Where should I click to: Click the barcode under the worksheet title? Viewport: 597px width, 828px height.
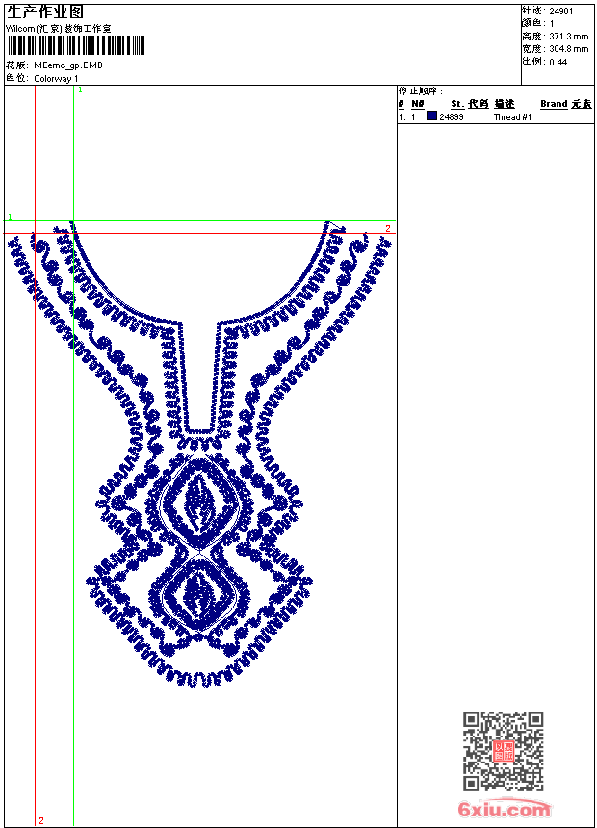(76, 45)
